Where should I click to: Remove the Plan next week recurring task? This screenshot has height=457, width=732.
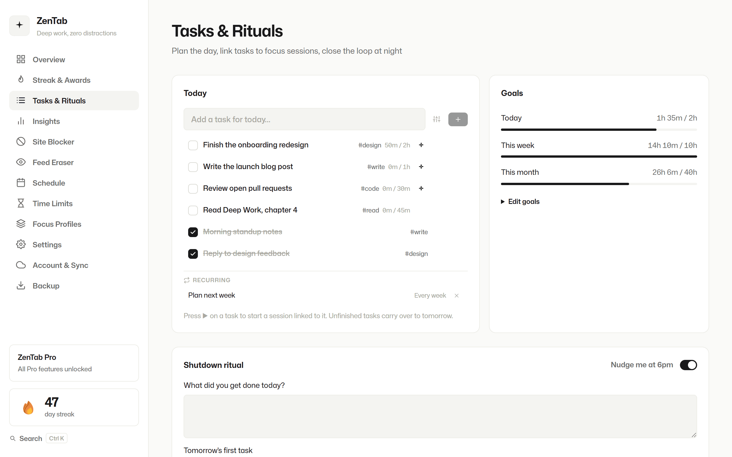(456, 296)
